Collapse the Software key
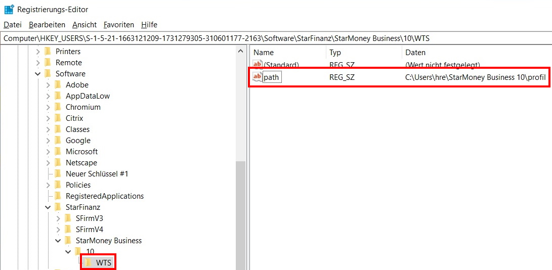This screenshot has width=552, height=270. [x=38, y=74]
